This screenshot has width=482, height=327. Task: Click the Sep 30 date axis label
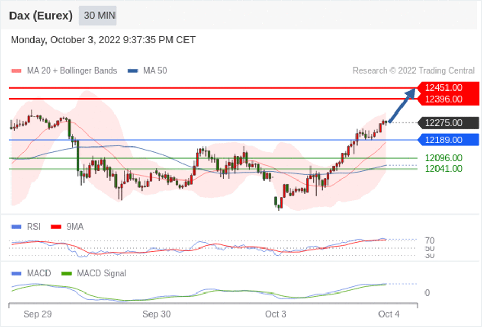tap(156, 314)
